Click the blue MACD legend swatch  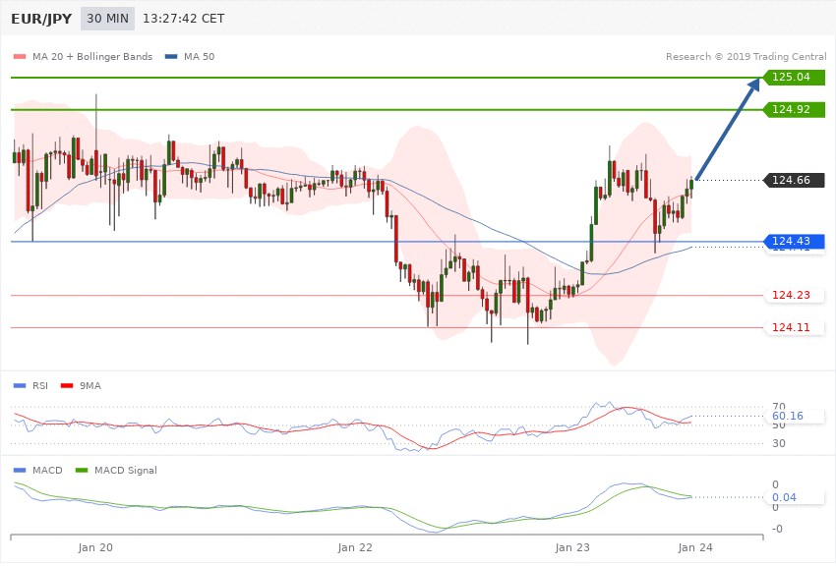20,470
